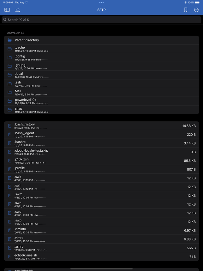Screen dimensions: 203x271
Task: Open the bookmarks icon
Action: (185, 10)
